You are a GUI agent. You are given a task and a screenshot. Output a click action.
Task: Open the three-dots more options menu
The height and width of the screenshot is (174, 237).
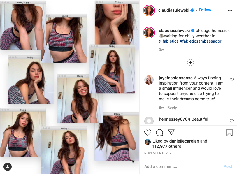coord(230,11)
